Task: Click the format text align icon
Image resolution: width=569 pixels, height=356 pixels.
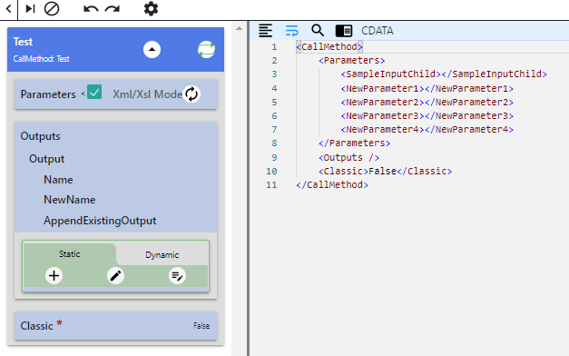Action: (x=265, y=31)
